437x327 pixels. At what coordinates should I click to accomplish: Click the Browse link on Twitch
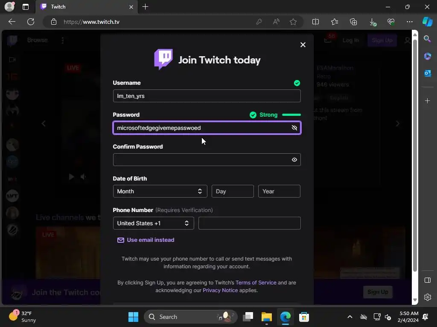(38, 40)
